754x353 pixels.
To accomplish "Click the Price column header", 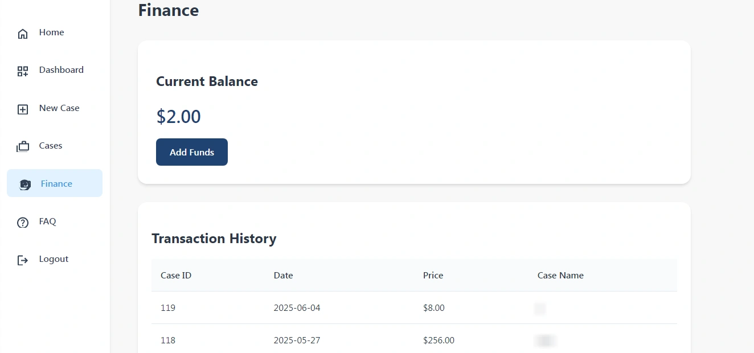I will [433, 276].
